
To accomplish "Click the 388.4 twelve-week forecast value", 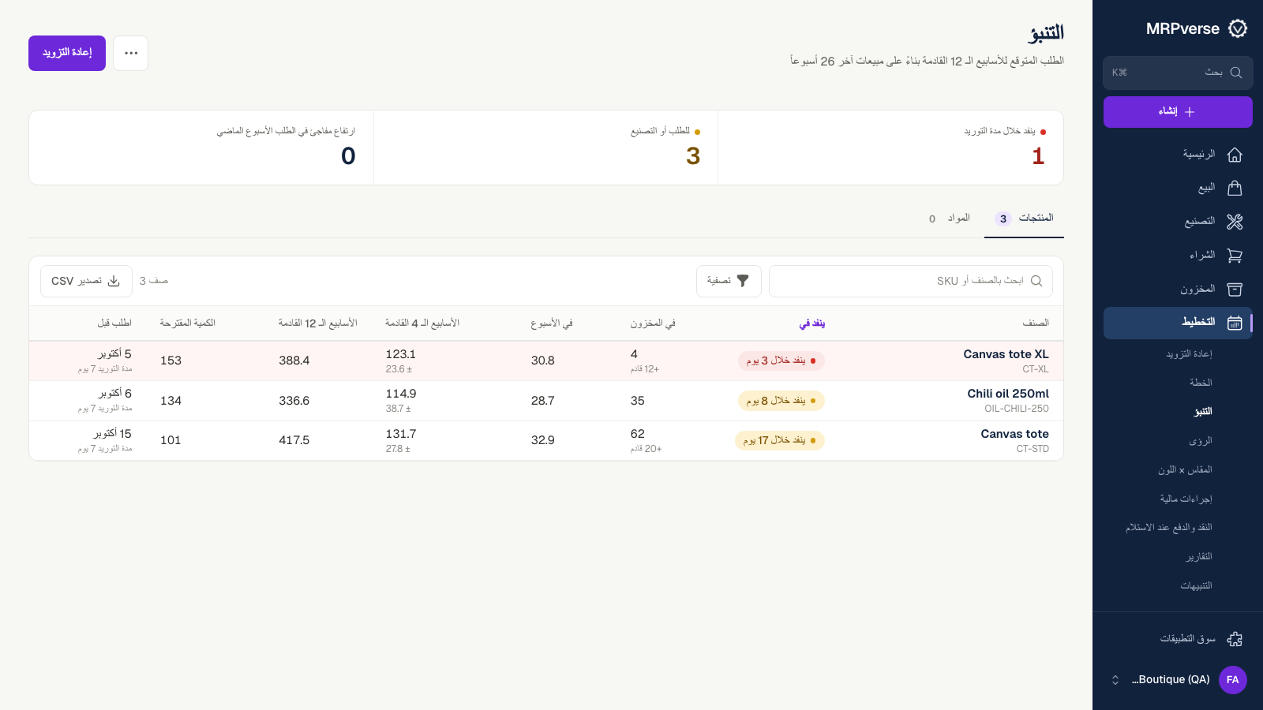I will pyautogui.click(x=294, y=361).
